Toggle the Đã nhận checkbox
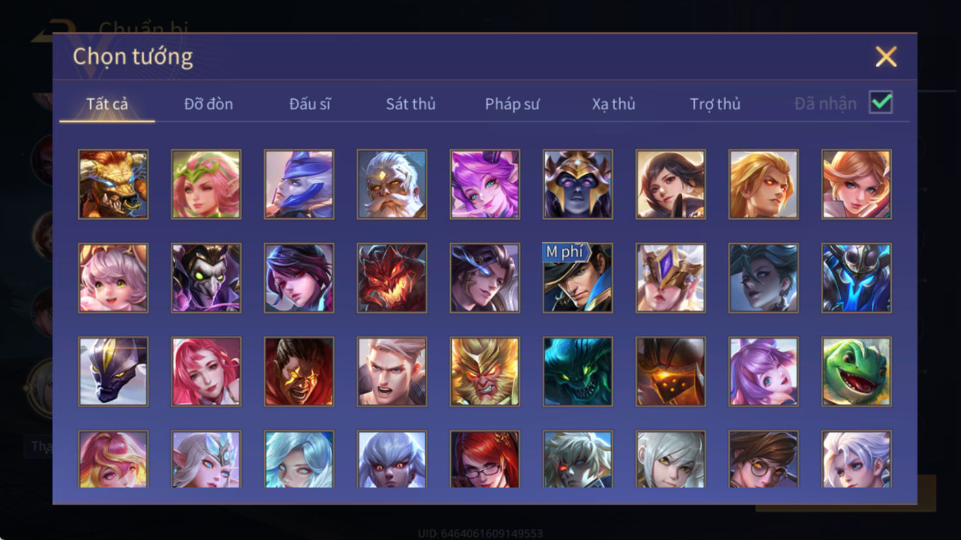The image size is (961, 540). 881,103
